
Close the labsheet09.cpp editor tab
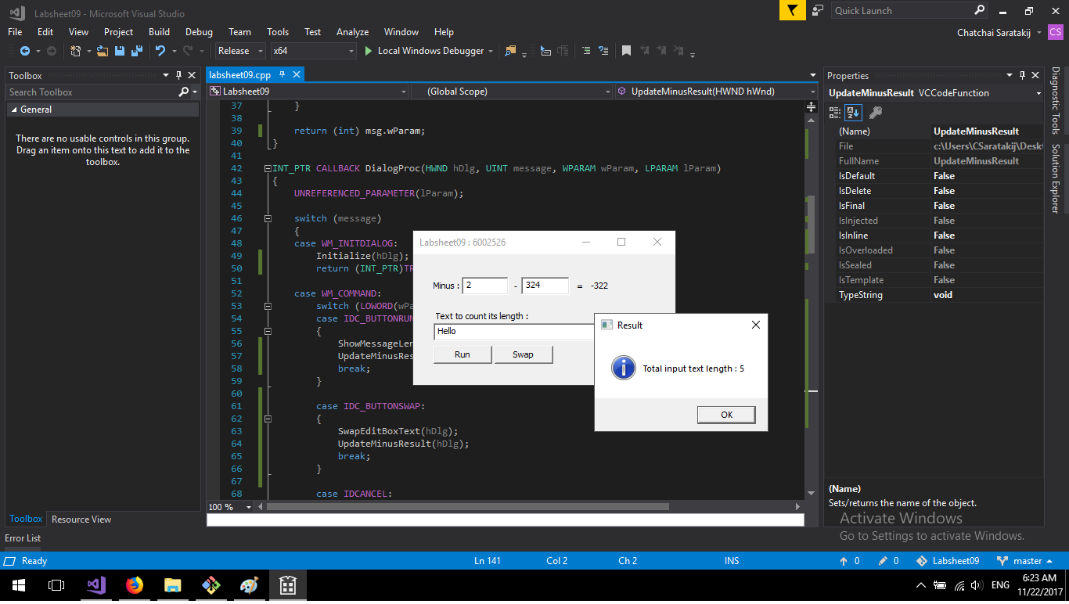click(297, 75)
